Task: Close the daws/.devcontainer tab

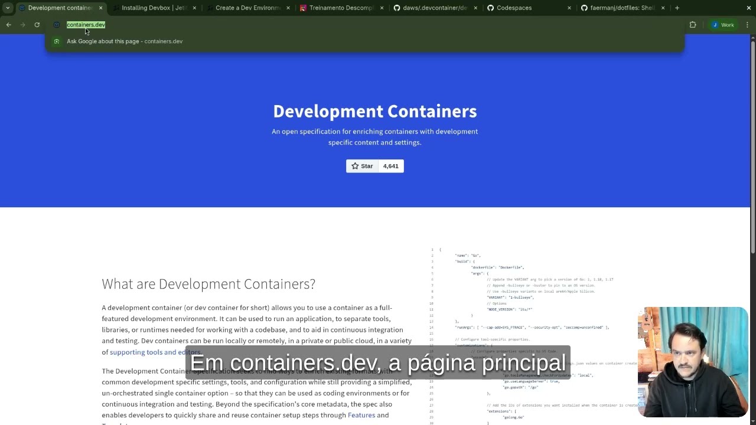Action: pyautogui.click(x=475, y=8)
